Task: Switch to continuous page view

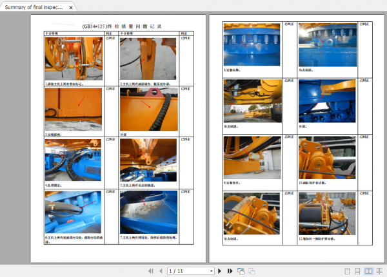Action: (357, 271)
